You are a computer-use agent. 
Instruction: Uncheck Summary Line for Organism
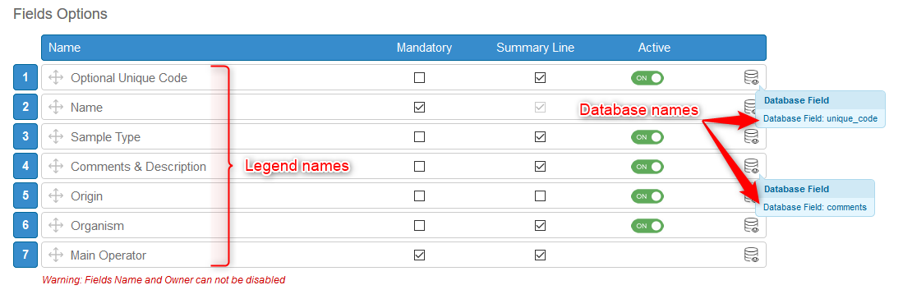[x=540, y=226]
